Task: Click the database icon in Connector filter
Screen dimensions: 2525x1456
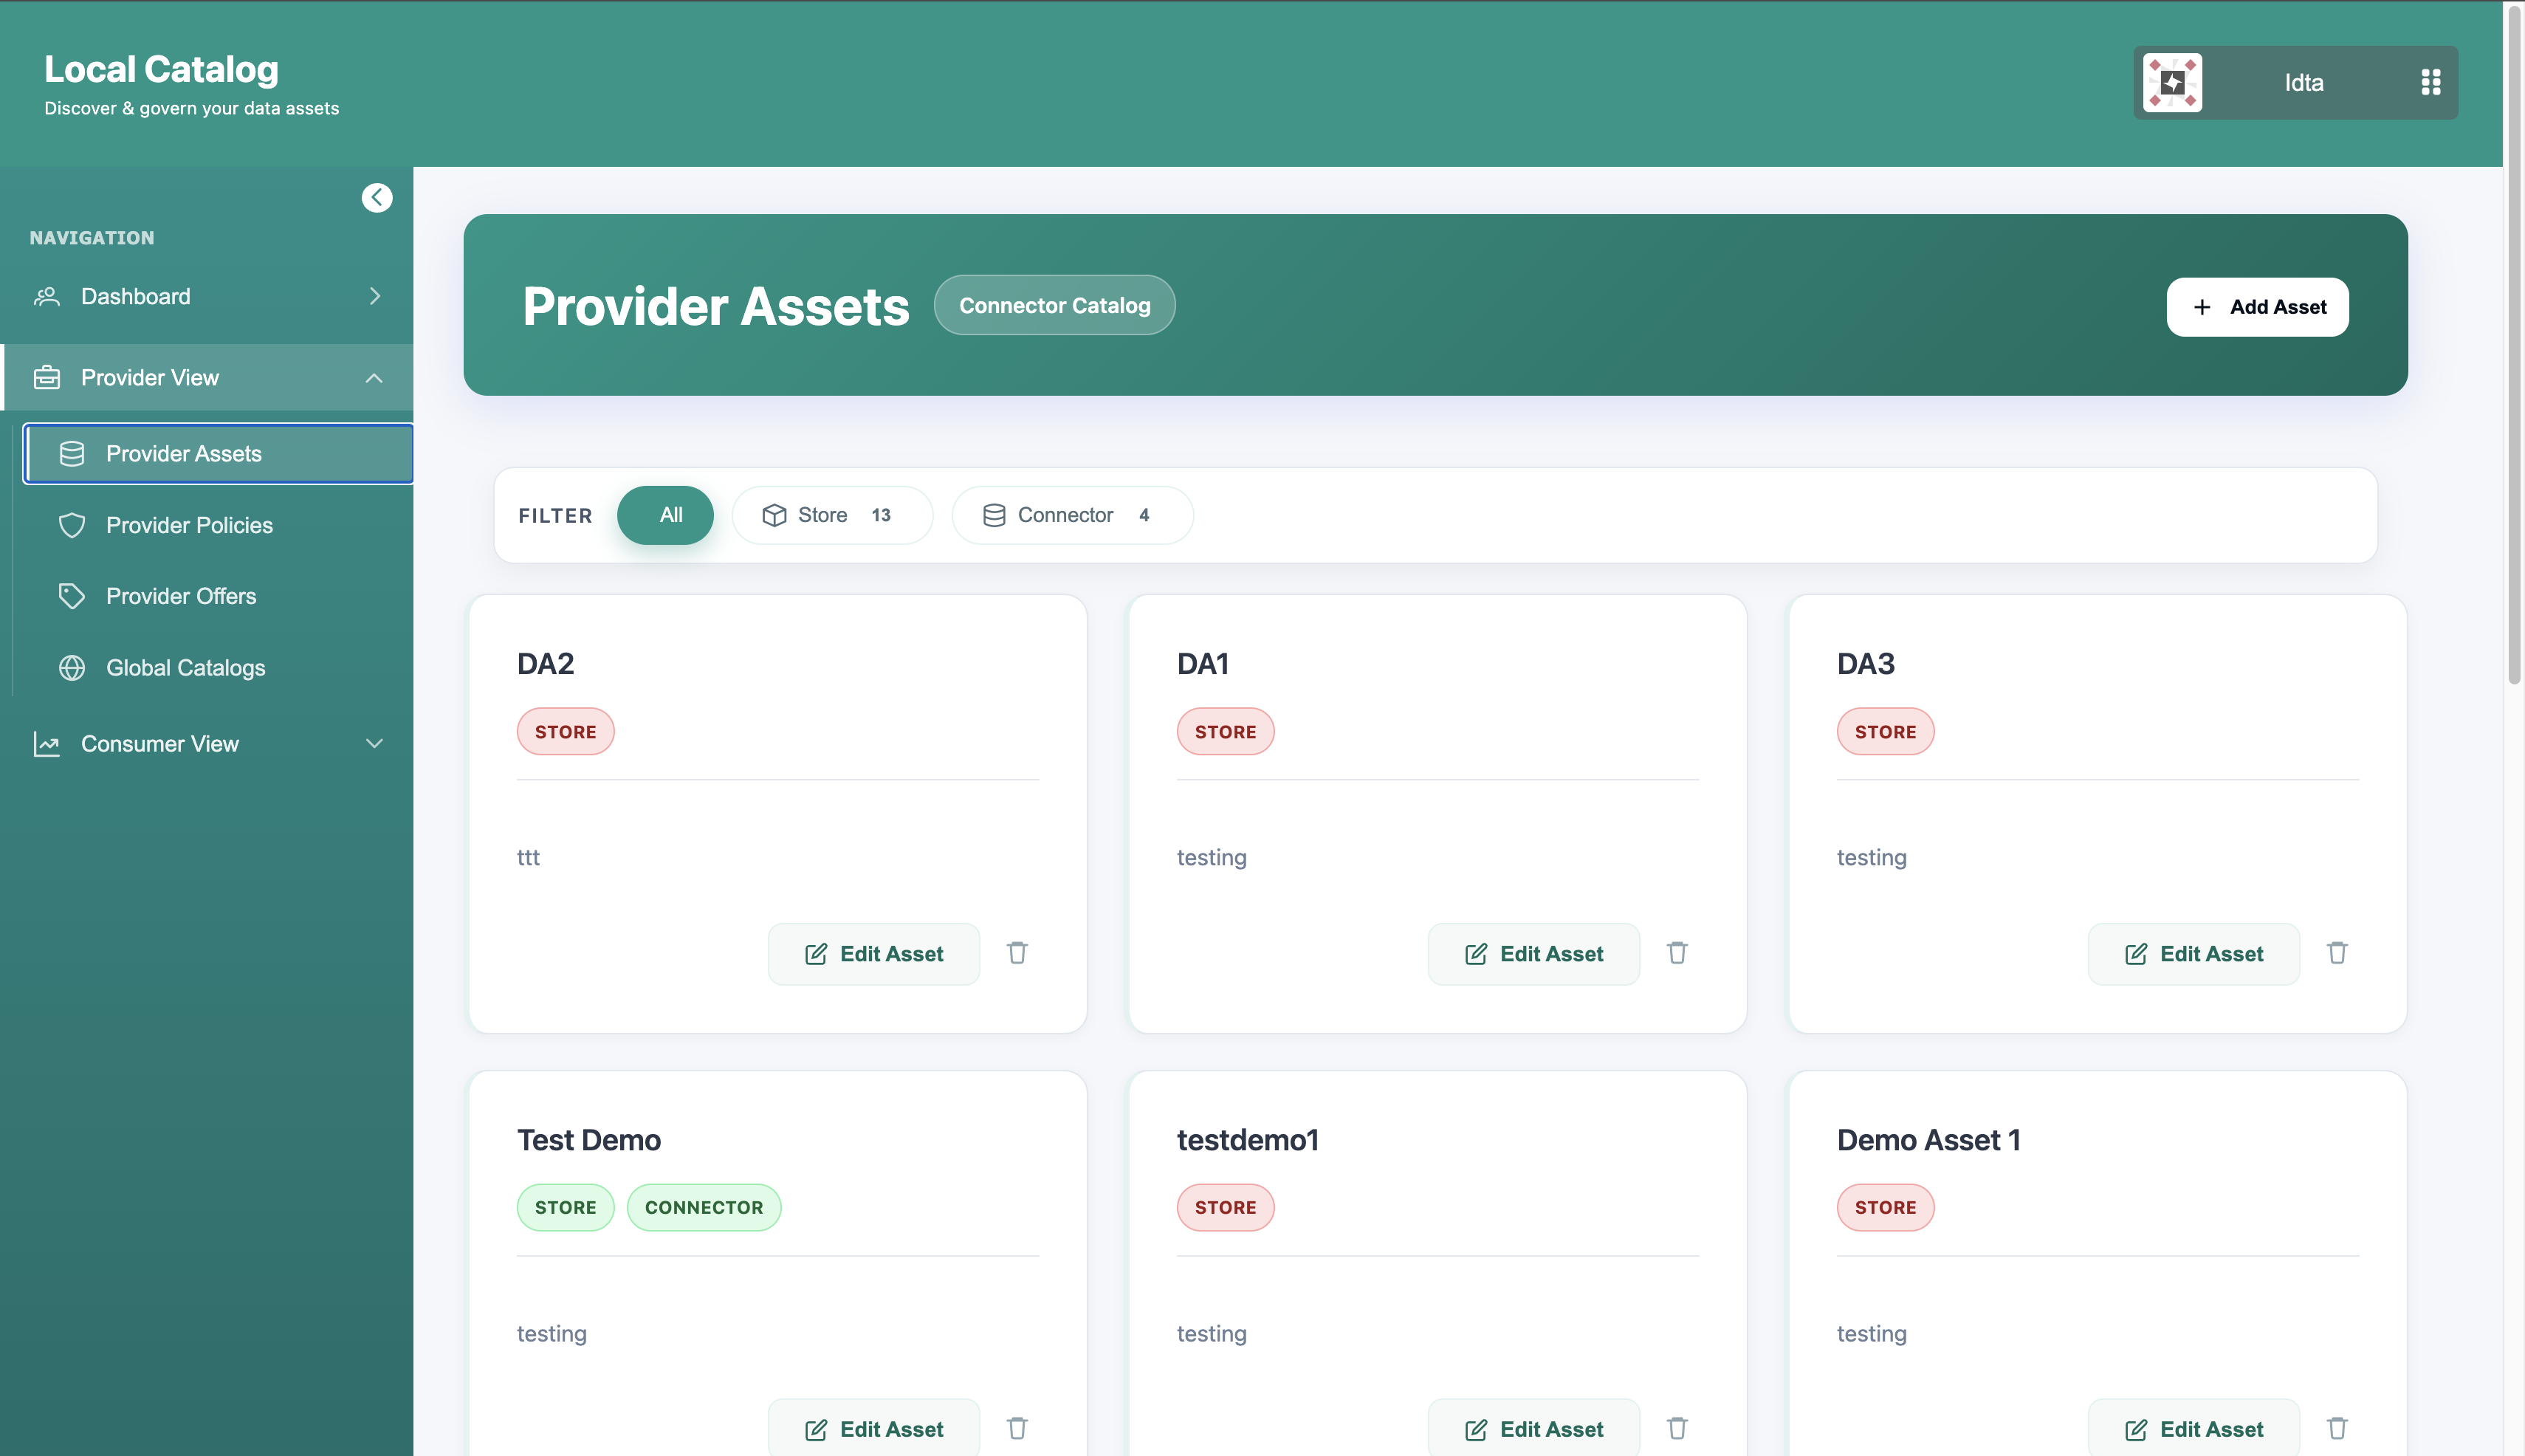Action: 994,515
